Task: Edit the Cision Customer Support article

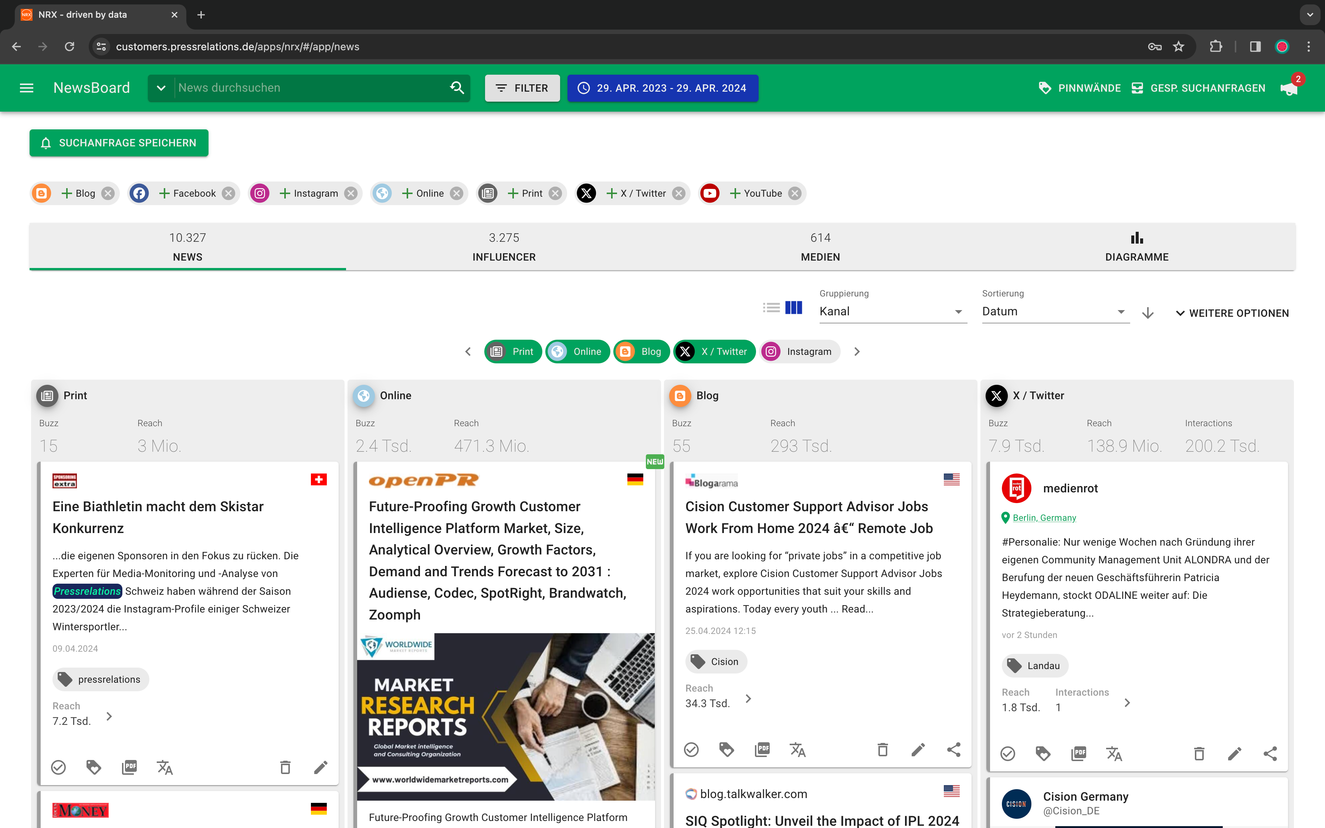Action: tap(918, 750)
